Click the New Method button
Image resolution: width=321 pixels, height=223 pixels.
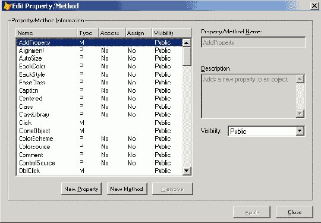127,189
